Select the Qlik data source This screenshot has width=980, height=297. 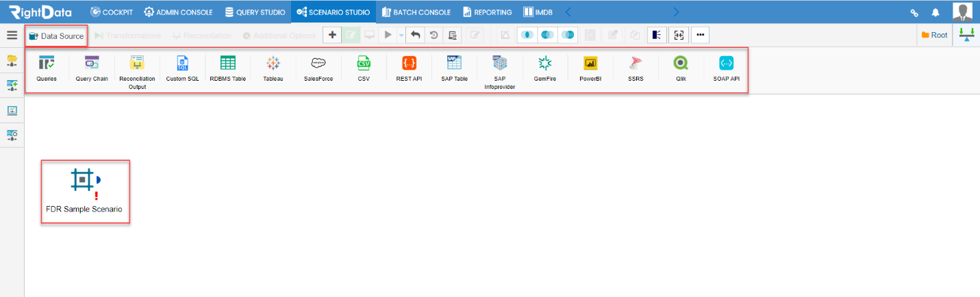coord(681,69)
